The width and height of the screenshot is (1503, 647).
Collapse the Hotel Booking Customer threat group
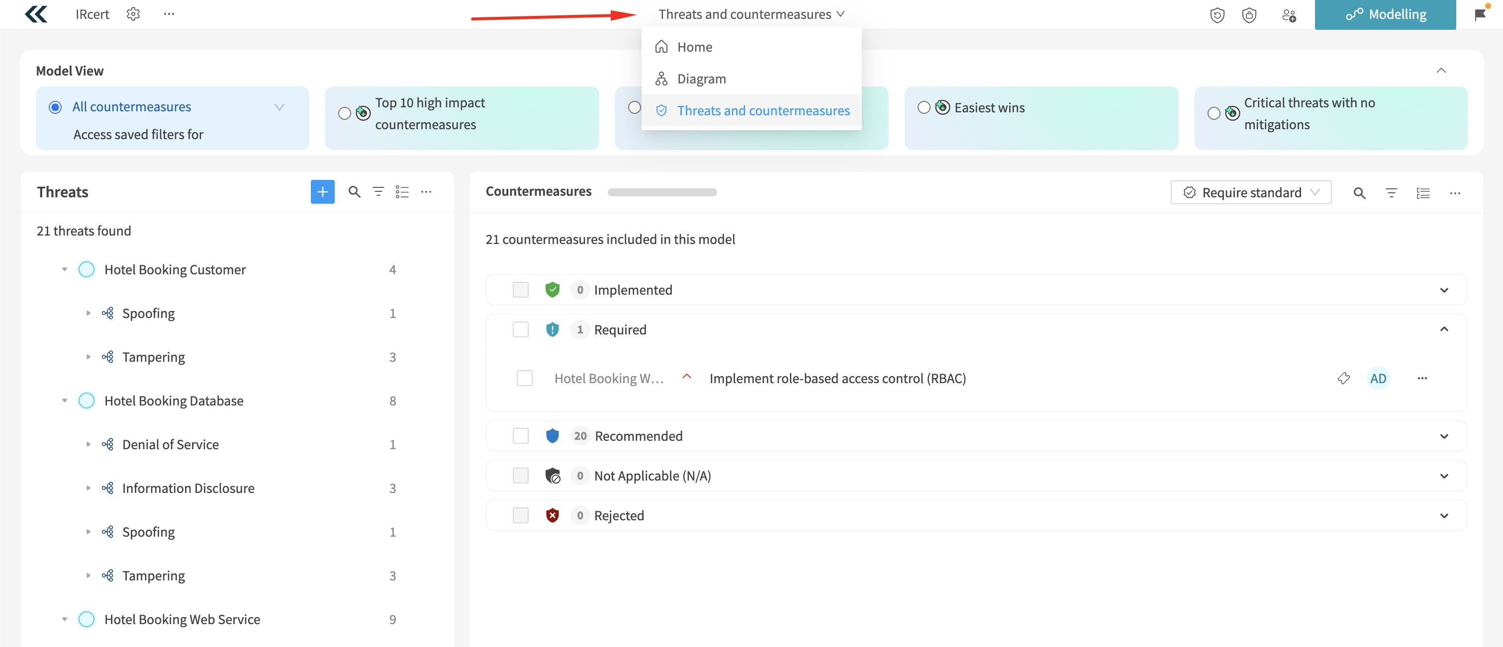tap(65, 269)
